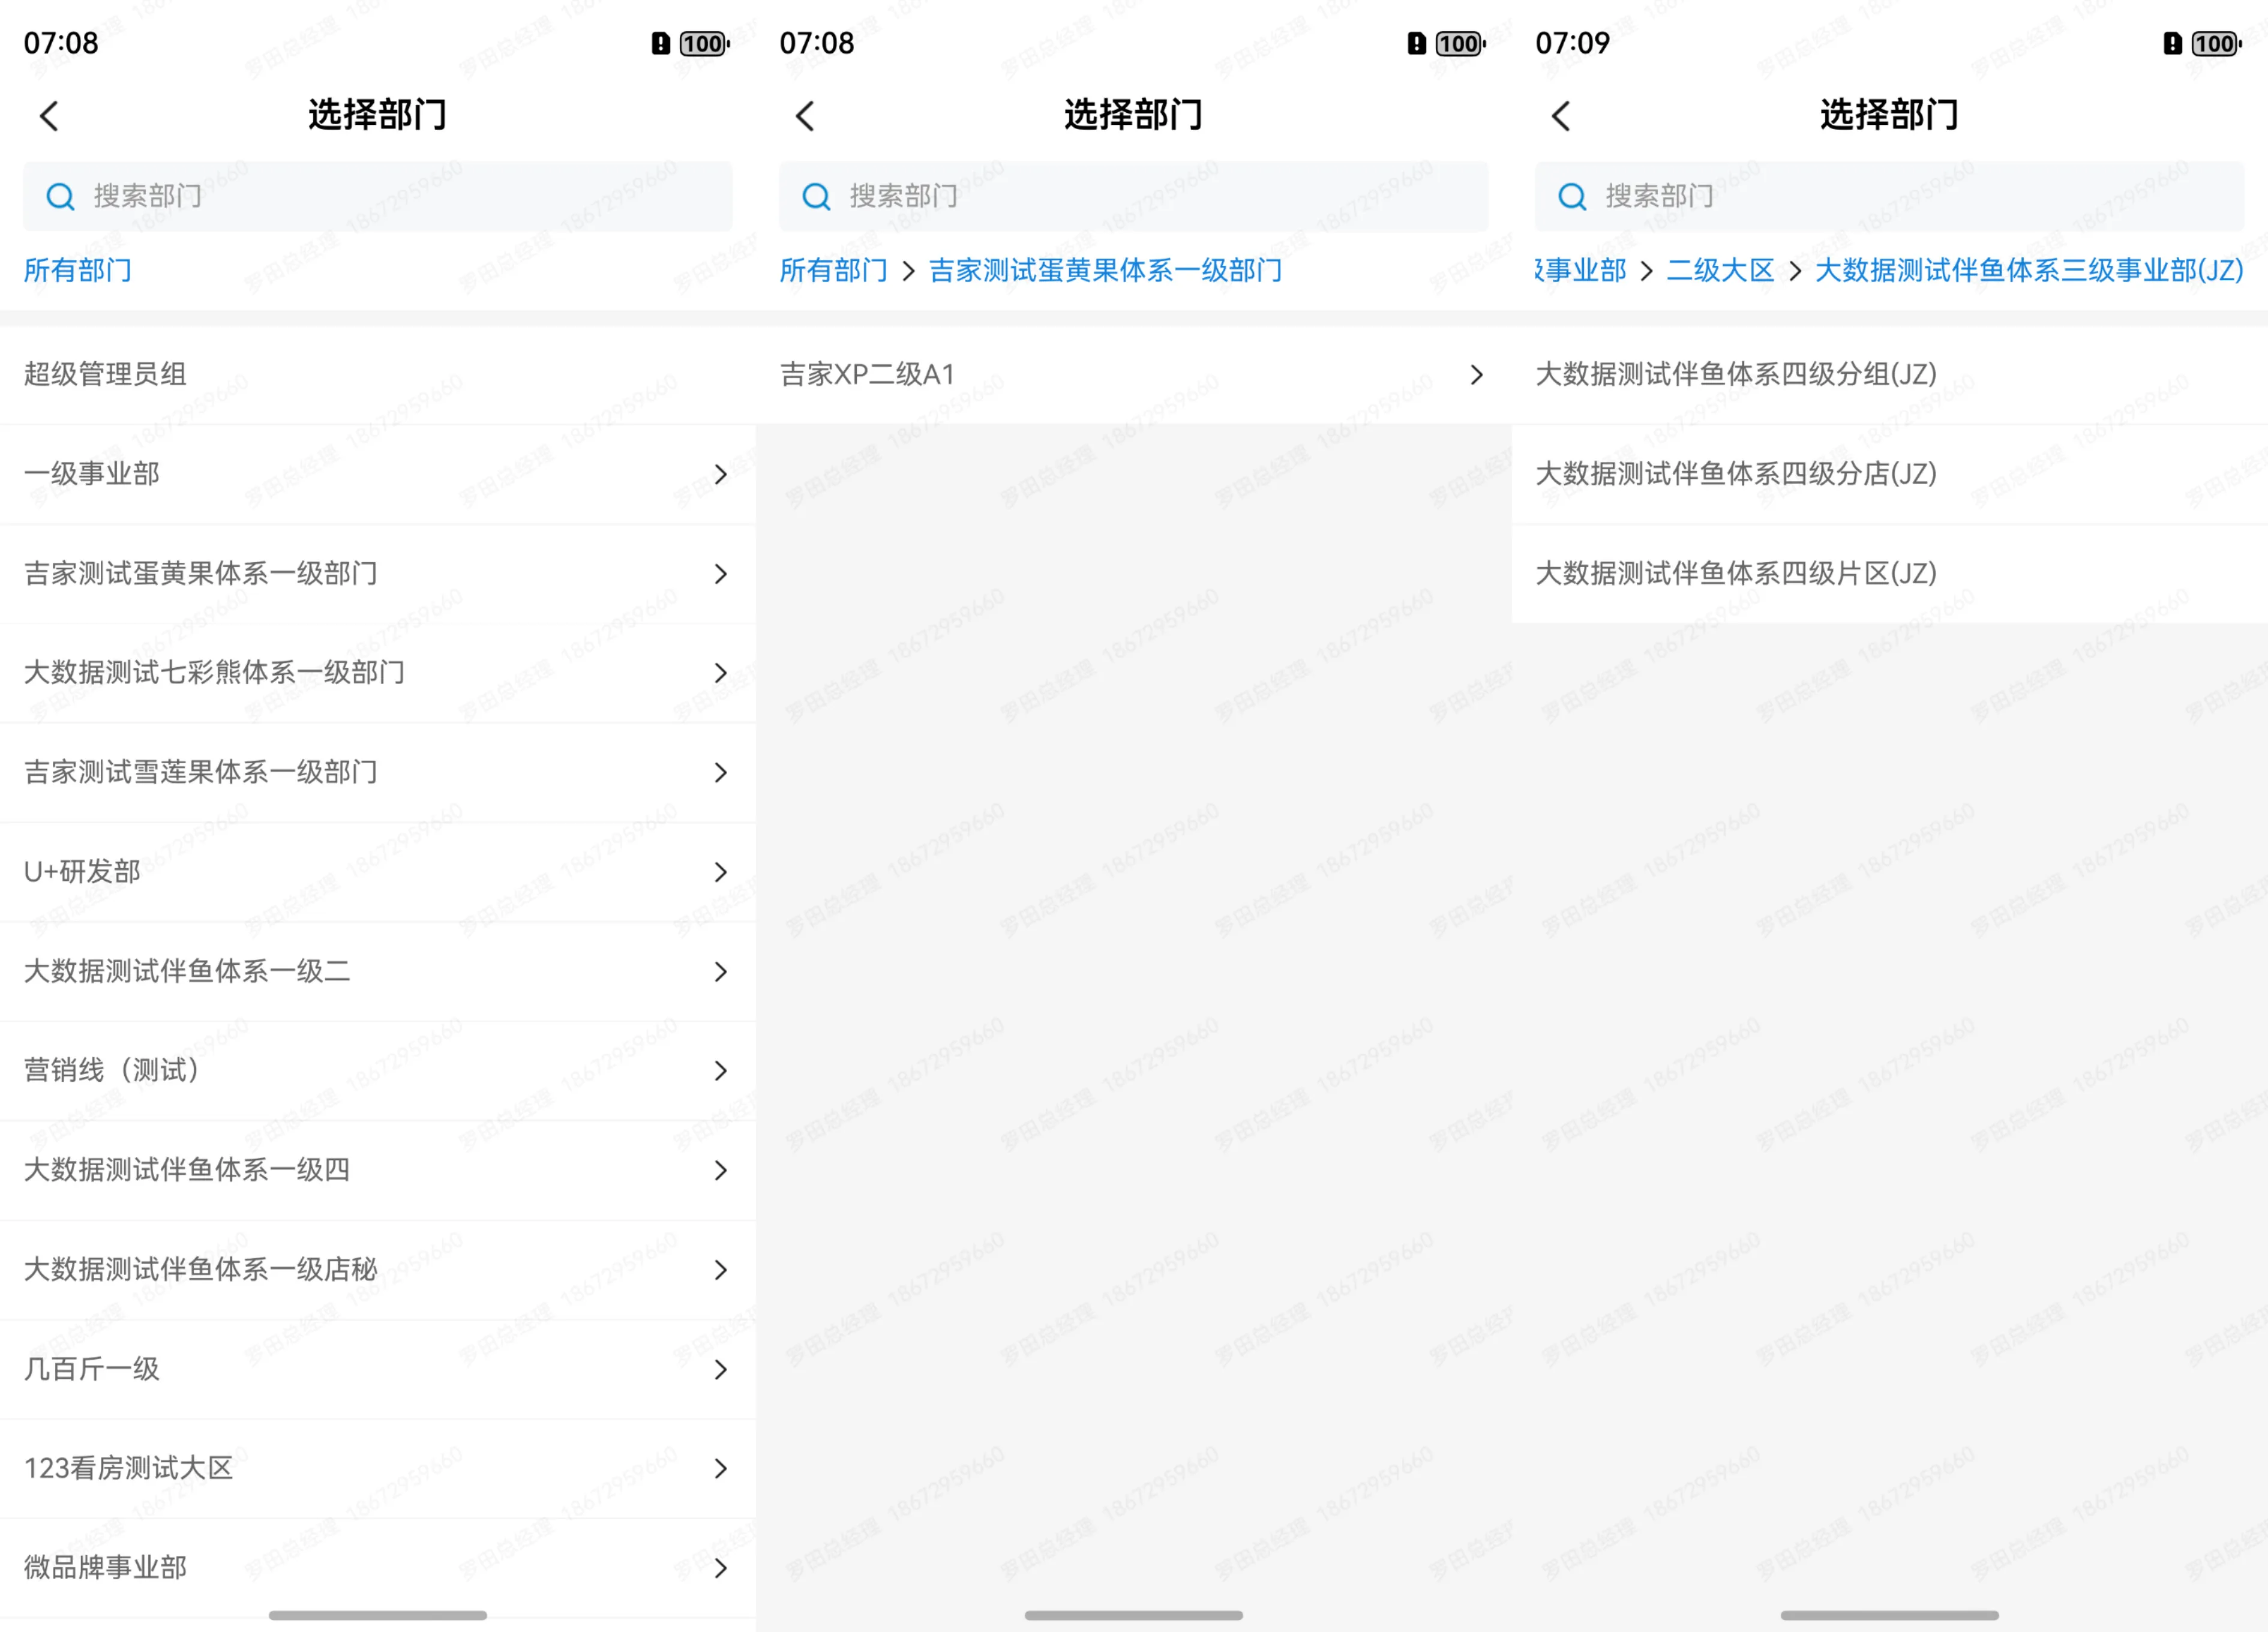Choose 大数据测试伴鱼体系四级分店(JZ)

pos(1736,473)
